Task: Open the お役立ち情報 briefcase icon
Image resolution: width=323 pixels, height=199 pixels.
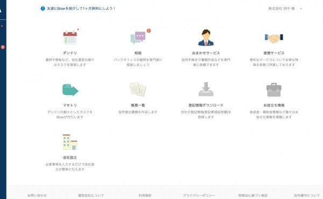Action: [274, 90]
